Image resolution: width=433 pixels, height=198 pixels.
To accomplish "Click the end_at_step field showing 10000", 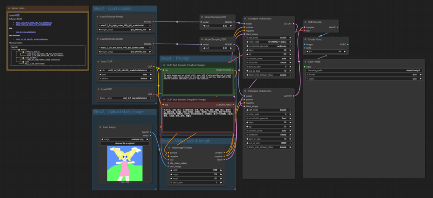I will click(x=269, y=143).
